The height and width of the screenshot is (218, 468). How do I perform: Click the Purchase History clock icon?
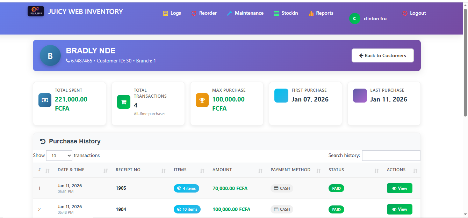coord(42,141)
